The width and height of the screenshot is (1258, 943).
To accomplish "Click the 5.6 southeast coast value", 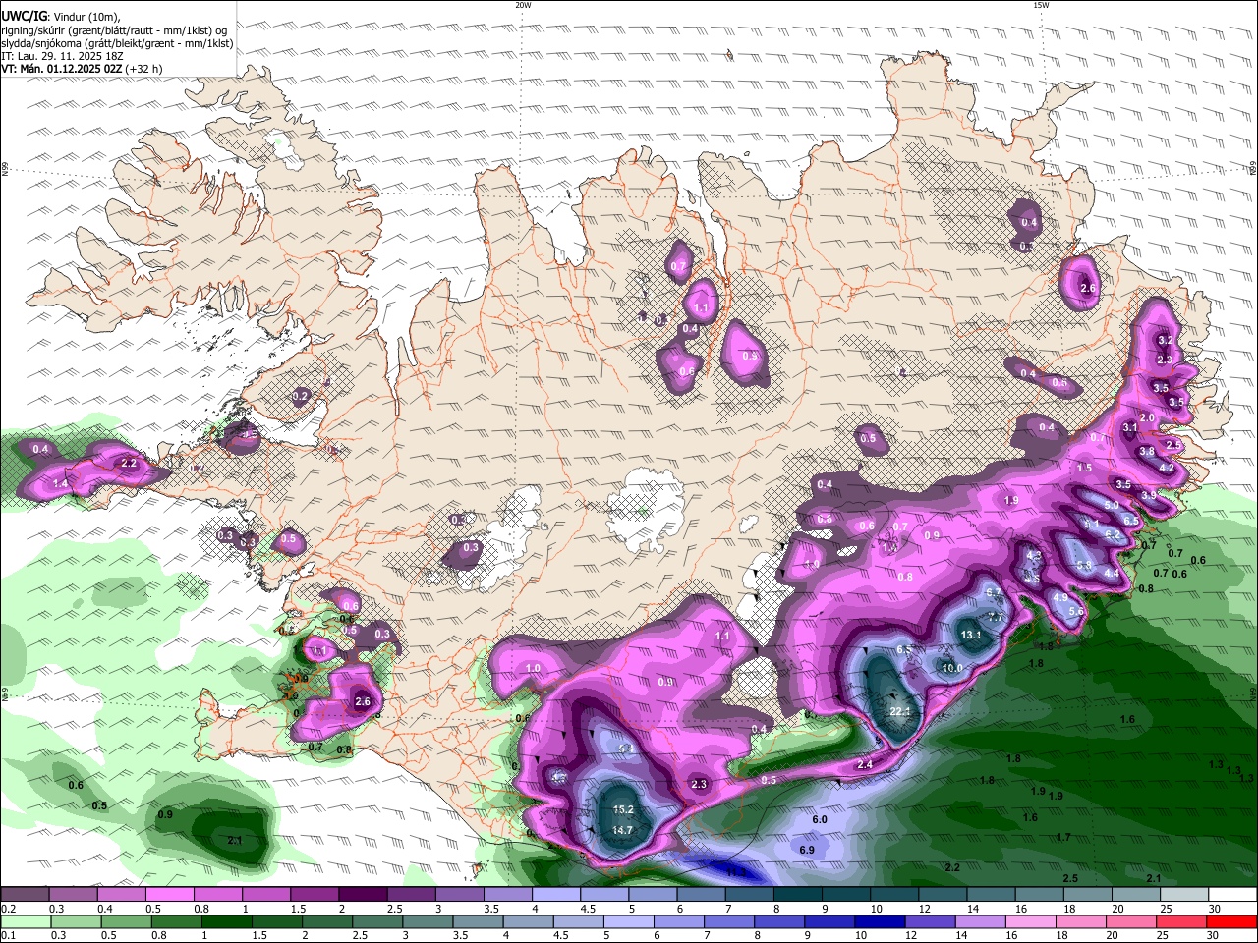I will [x=1075, y=612].
